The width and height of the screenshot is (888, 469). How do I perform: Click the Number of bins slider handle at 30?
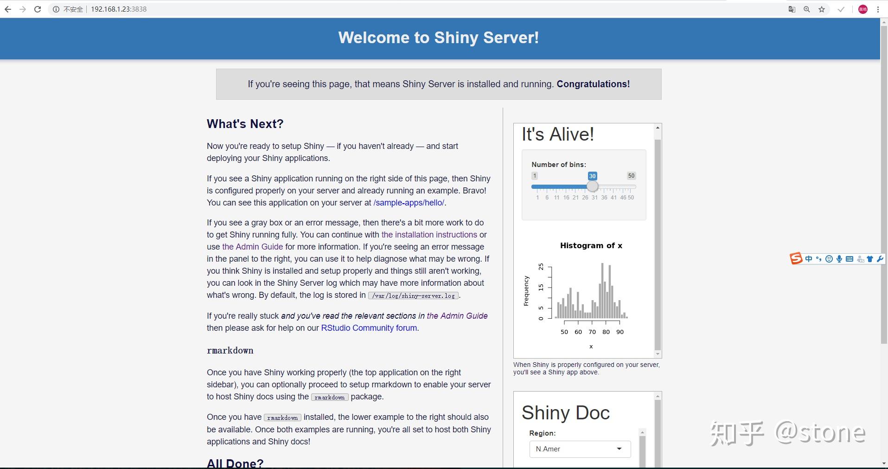point(592,186)
